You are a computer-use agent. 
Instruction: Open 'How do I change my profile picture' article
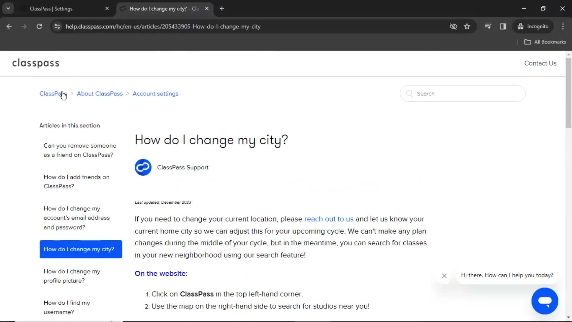(72, 276)
